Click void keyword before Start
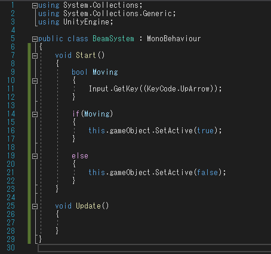271x254 pixels. [63, 55]
